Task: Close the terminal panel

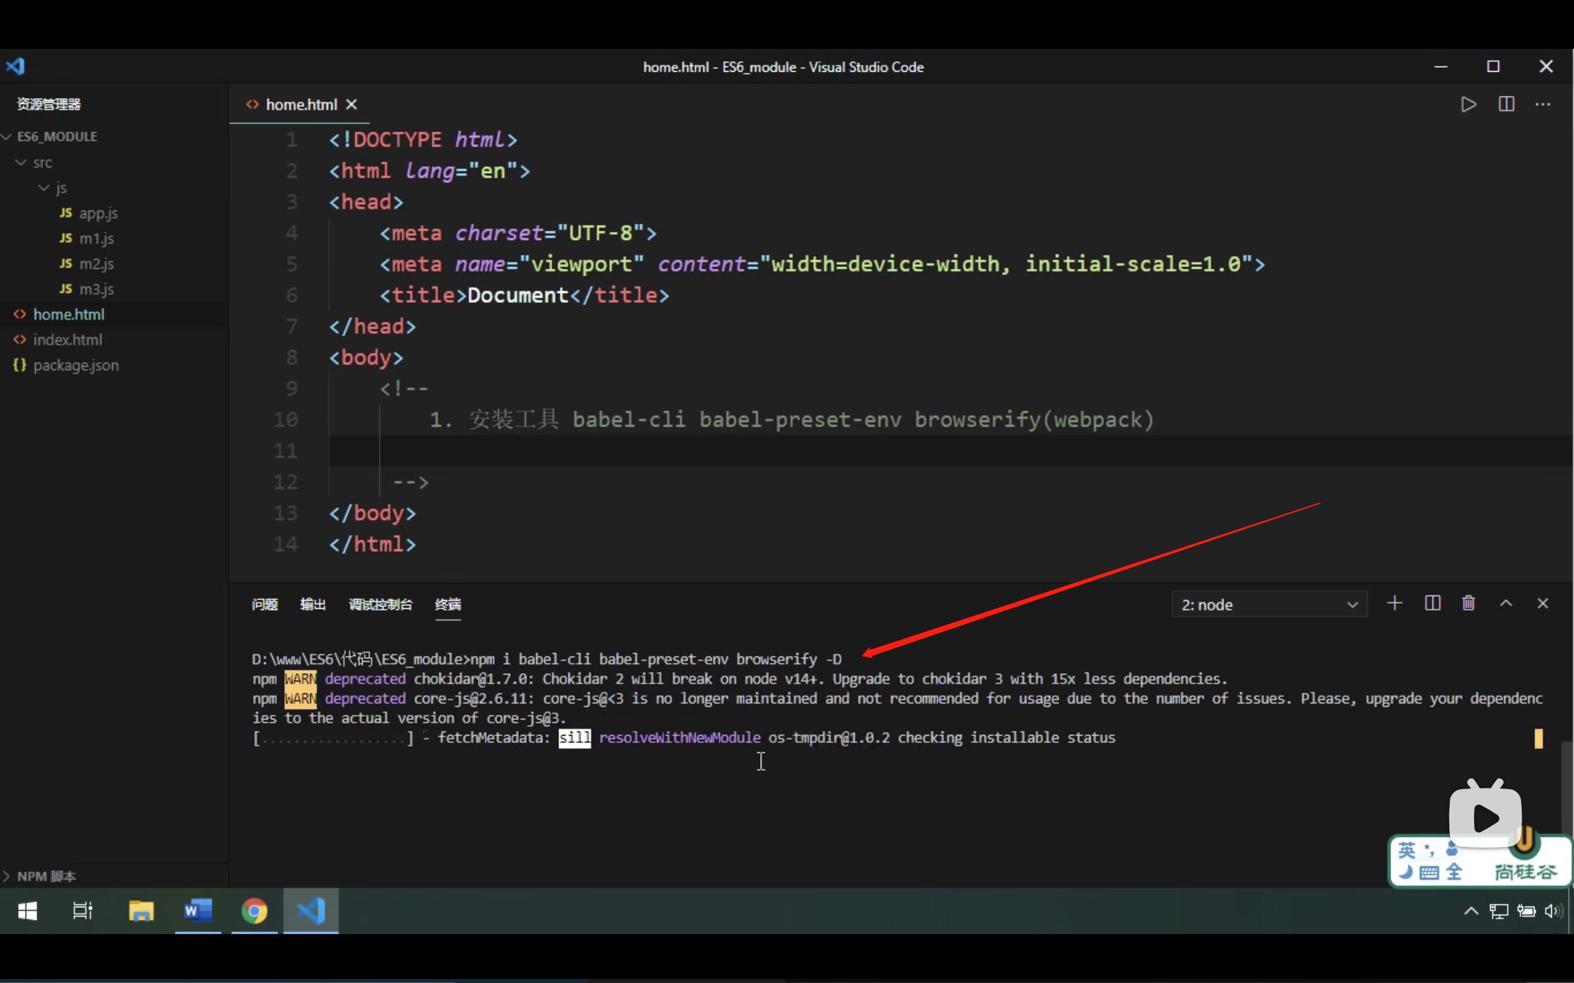Action: point(1542,603)
